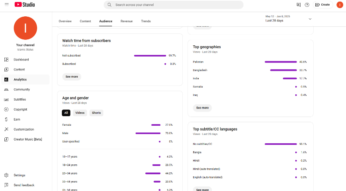The width and height of the screenshot is (346, 191).
Task: Click the Your channel name text
Action: [x=26, y=45]
